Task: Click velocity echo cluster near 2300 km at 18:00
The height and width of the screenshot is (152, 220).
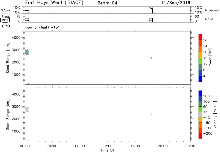Action: point(151,114)
